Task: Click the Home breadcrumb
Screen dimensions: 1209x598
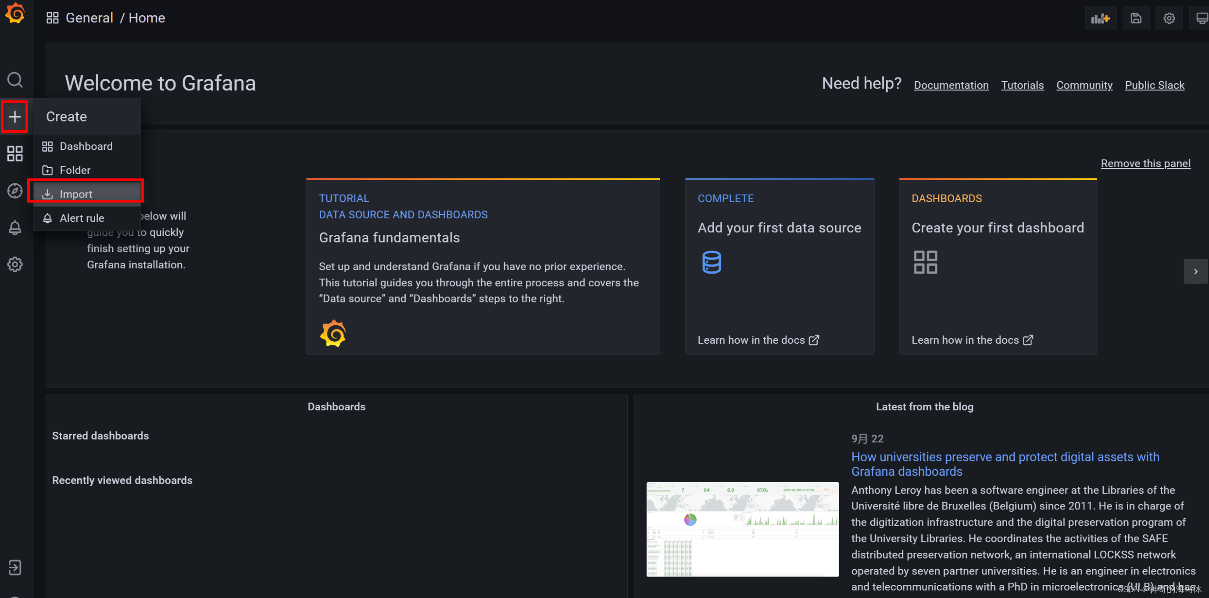Action: [147, 18]
